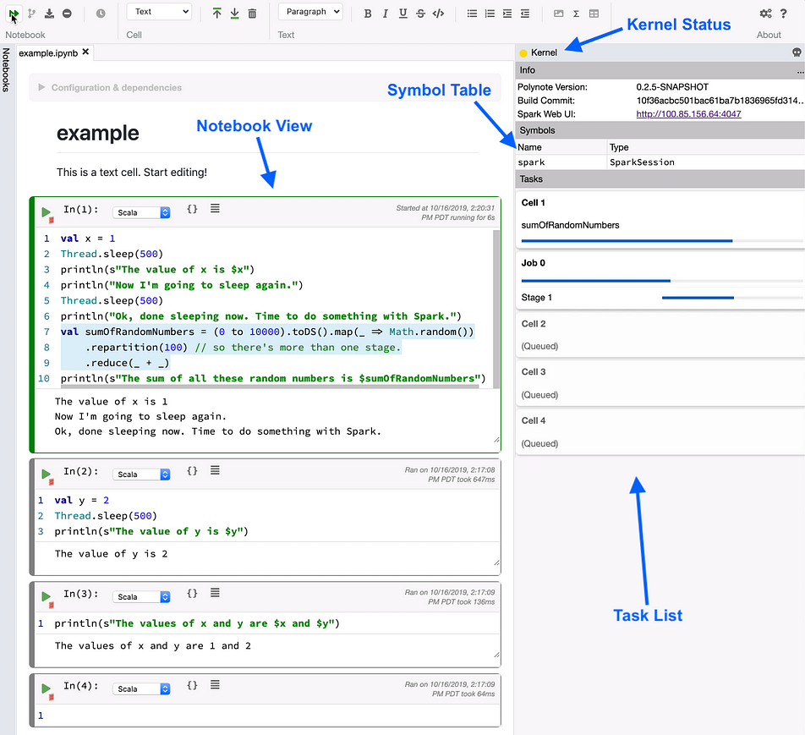Run all cells with the green play icon

point(14,14)
